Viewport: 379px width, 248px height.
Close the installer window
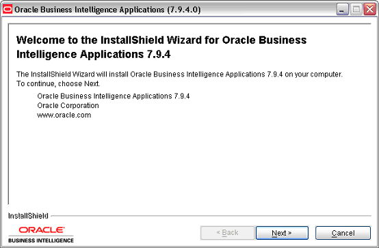tap(370, 10)
